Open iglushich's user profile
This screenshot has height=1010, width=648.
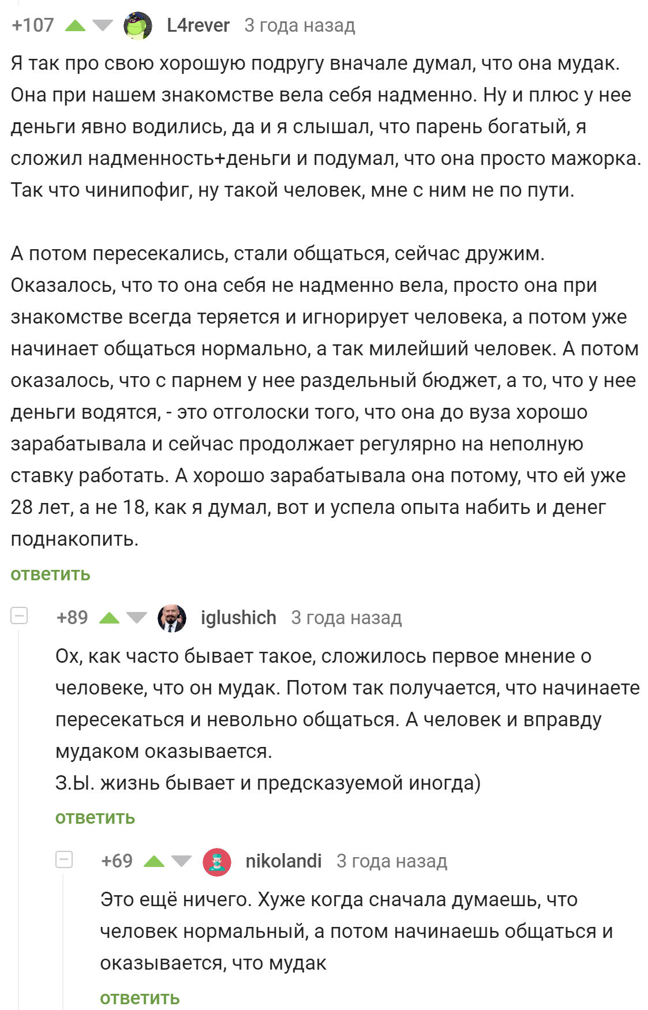[238, 618]
